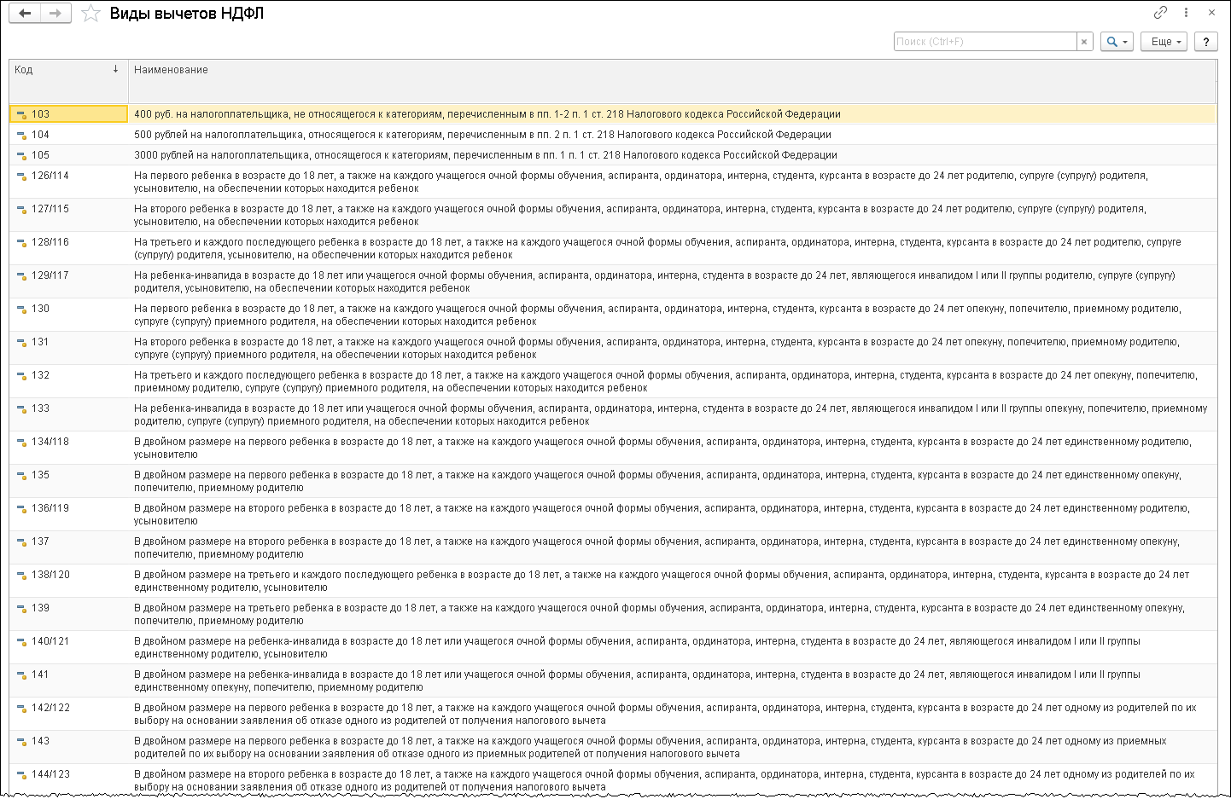This screenshot has height=799, width=1231.
Task: Click code cell 136/119
Action: point(69,514)
